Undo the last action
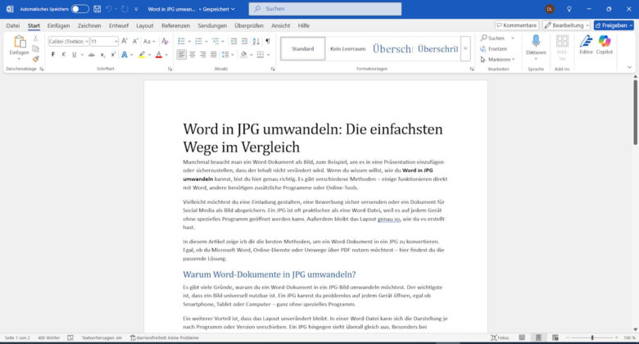639x344 pixels. coord(109,8)
